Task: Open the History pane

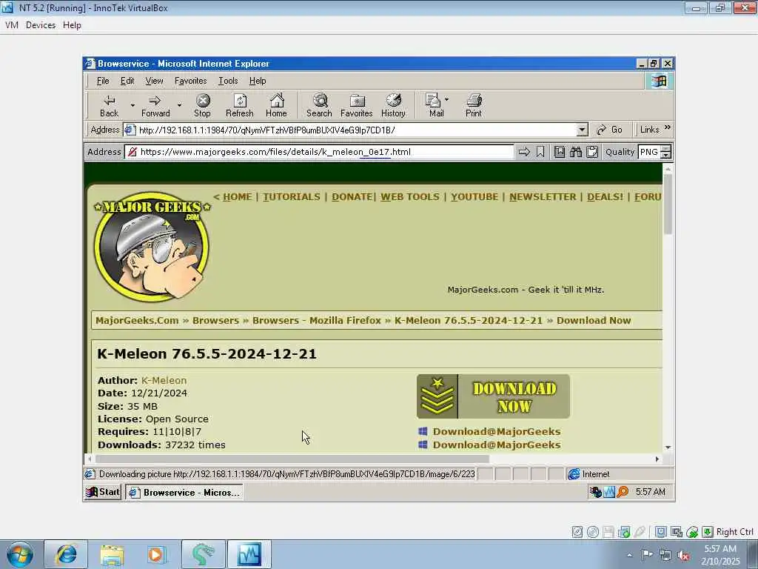Action: point(393,106)
